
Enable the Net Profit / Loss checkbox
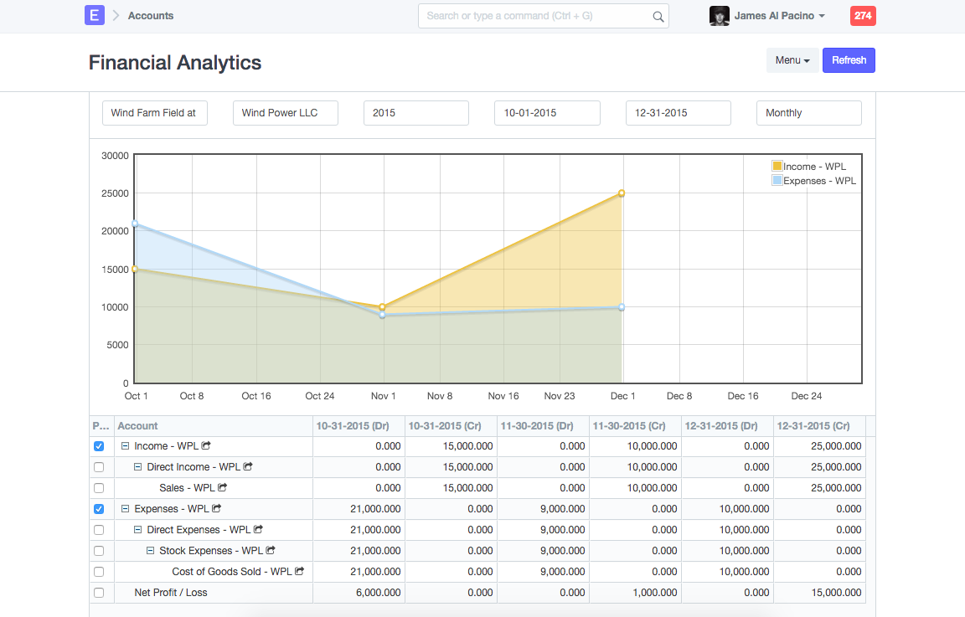tap(99, 593)
